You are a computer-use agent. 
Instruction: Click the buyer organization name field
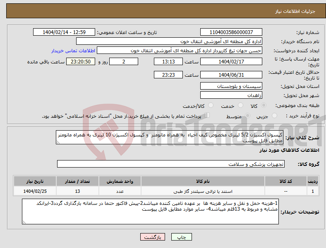[169, 41]
